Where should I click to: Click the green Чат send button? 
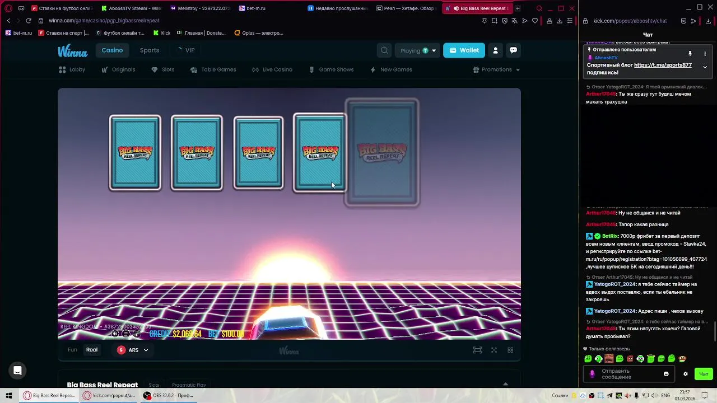(x=704, y=374)
